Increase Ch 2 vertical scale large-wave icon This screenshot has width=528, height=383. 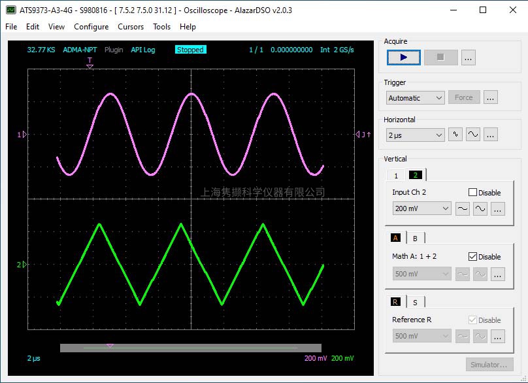click(x=480, y=209)
